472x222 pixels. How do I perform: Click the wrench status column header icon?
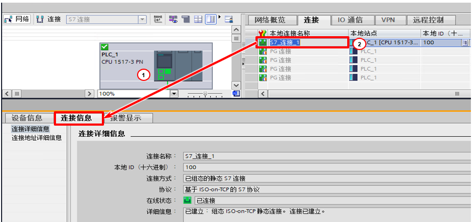pyautogui.click(x=262, y=34)
